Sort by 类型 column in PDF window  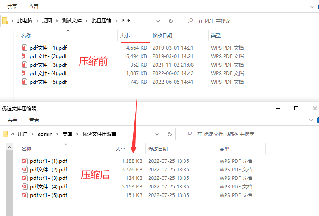click(216, 36)
